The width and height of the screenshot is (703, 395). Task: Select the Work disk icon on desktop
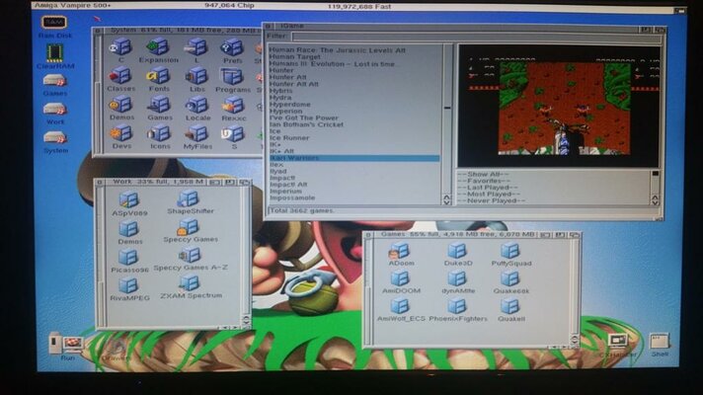54,111
